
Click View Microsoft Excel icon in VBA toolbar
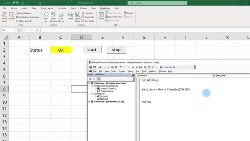click(x=91, y=67)
